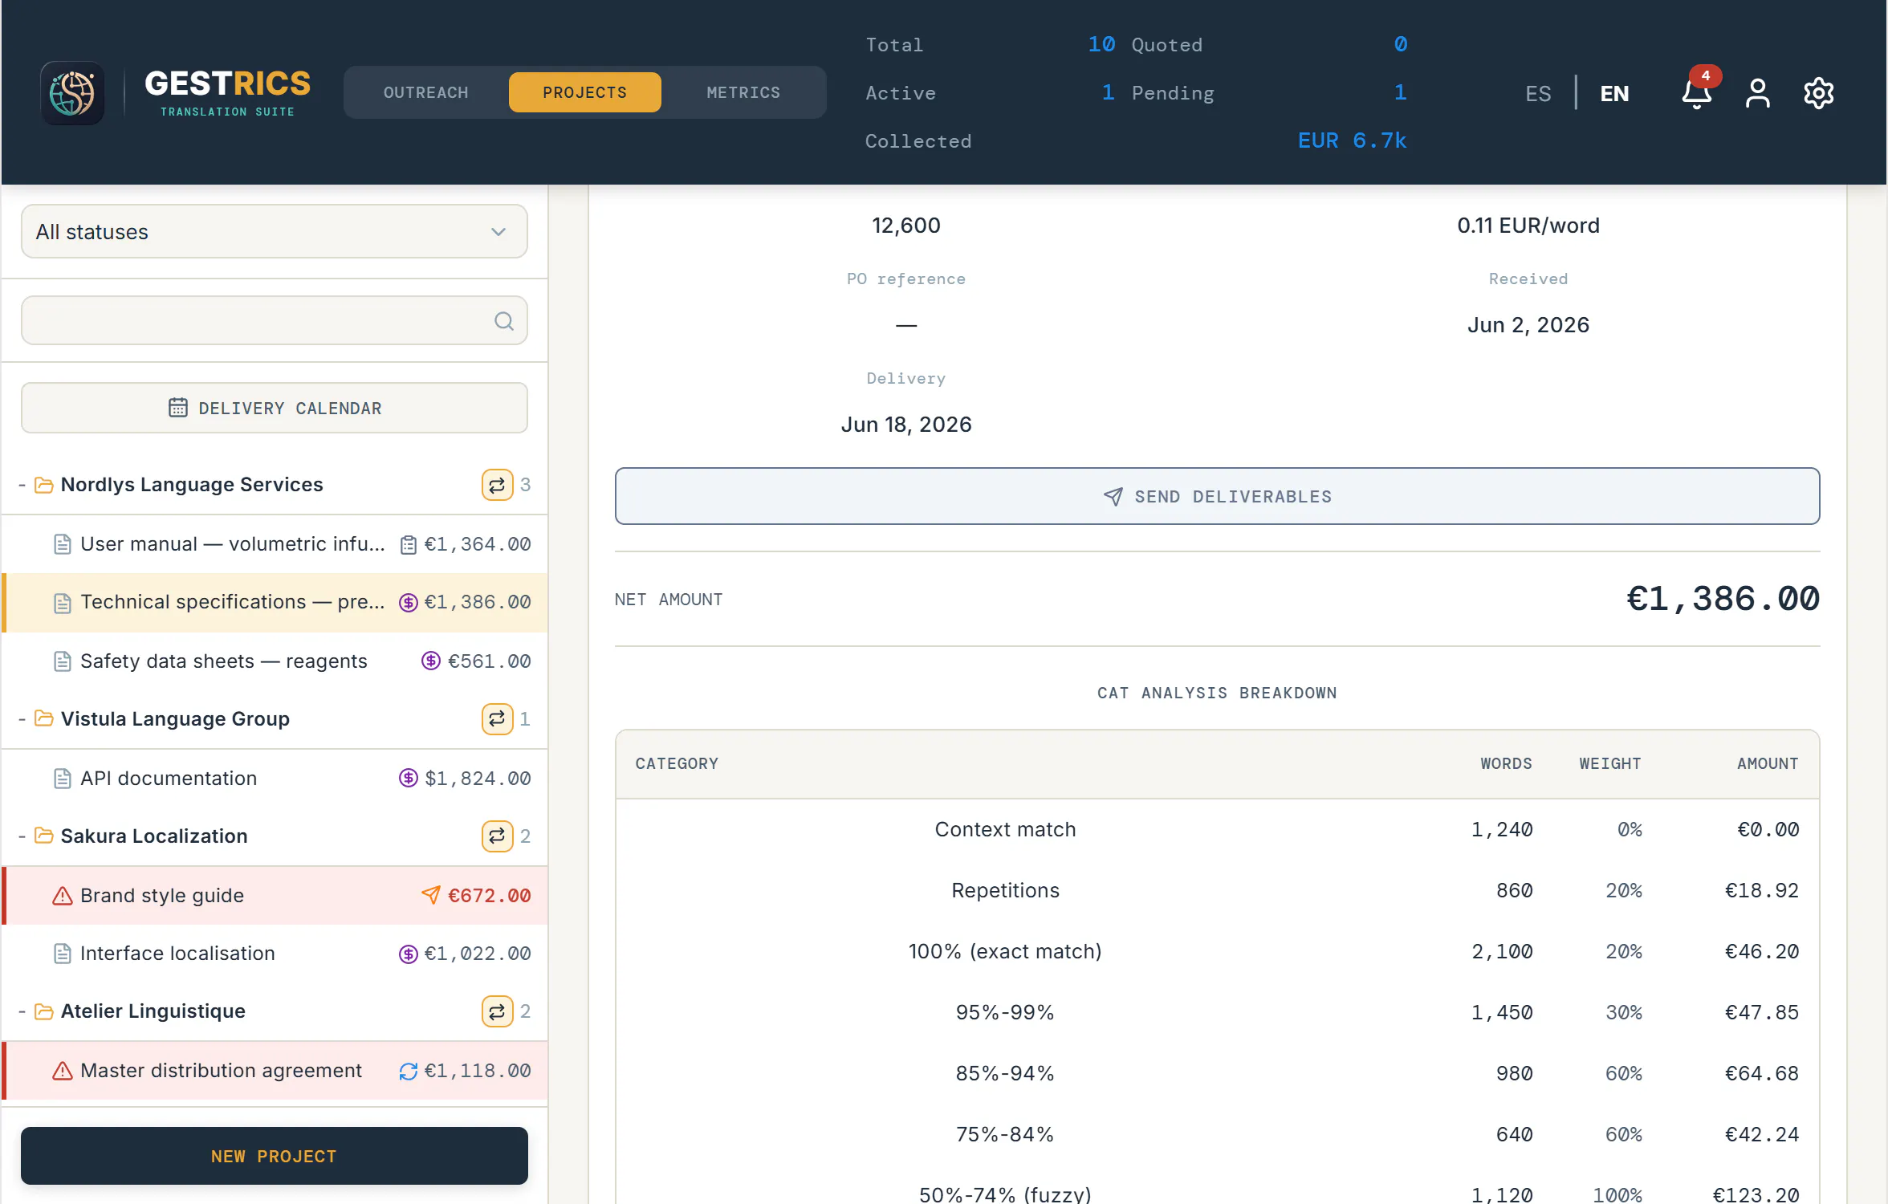Switch language to EN
1888x1204 pixels.
[x=1614, y=94]
